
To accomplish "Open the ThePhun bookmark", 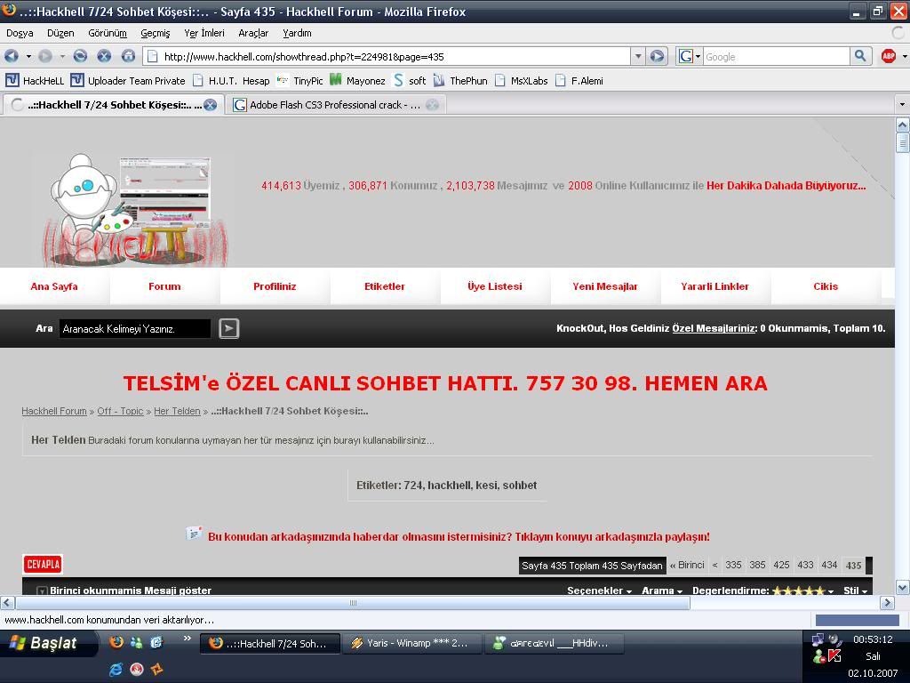I will tap(460, 81).
